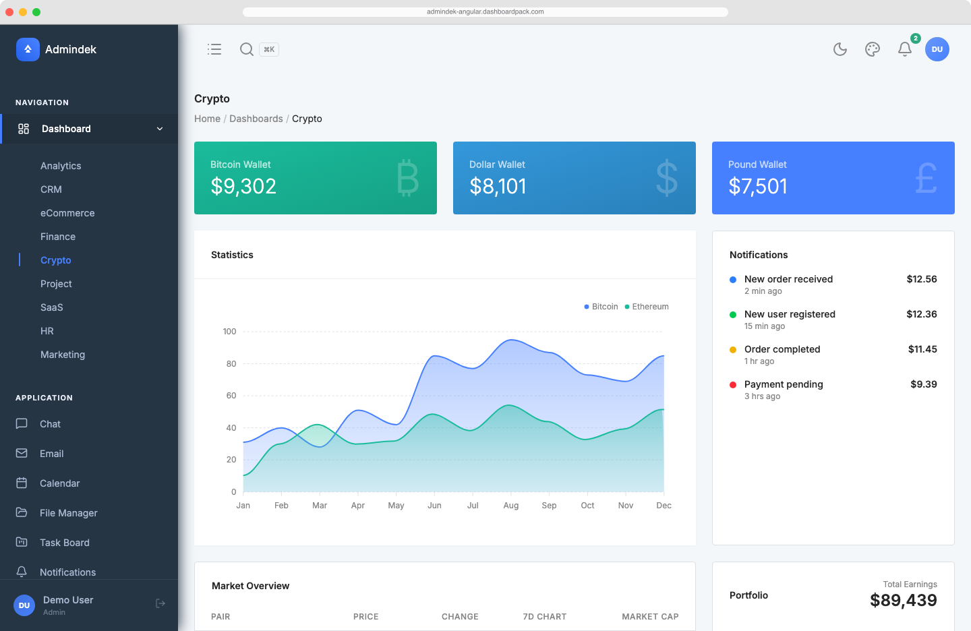
Task: Collapse the sidebar using the list icon
Action: click(214, 49)
